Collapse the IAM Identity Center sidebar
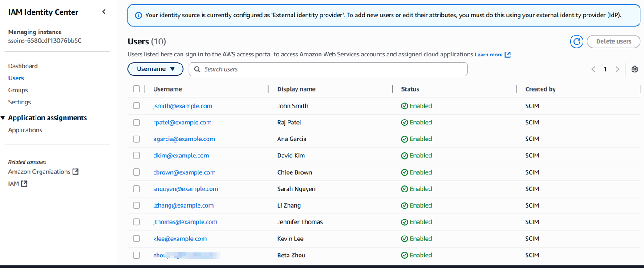 (104, 12)
